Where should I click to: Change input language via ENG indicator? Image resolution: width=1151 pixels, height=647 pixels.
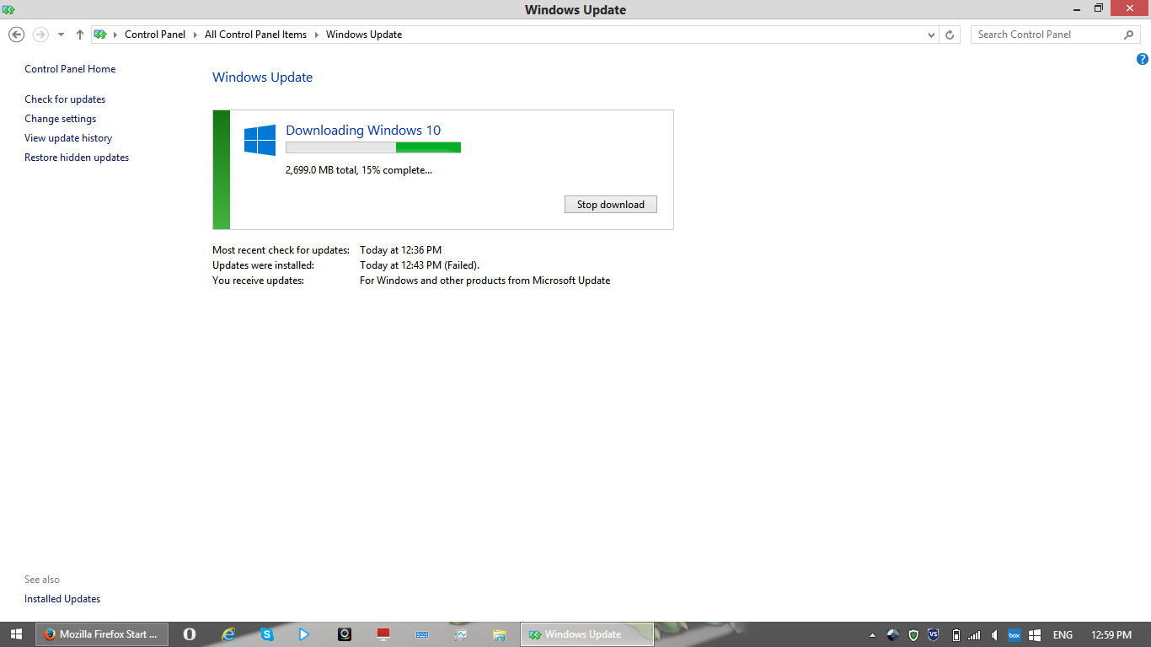[1063, 635]
